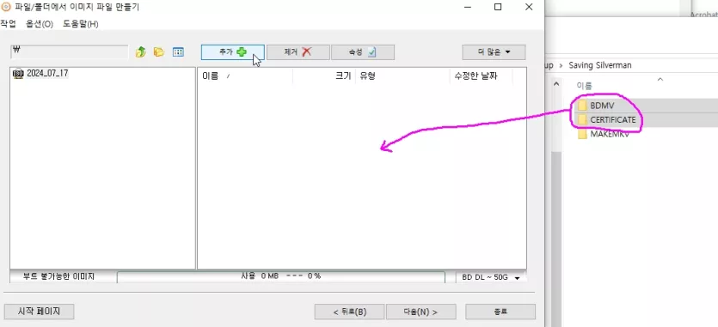Click the 다음(N) next button
The height and width of the screenshot is (327, 718).
point(420,312)
